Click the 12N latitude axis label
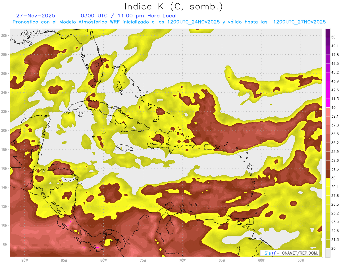The image size is (341, 264). click(x=4, y=206)
